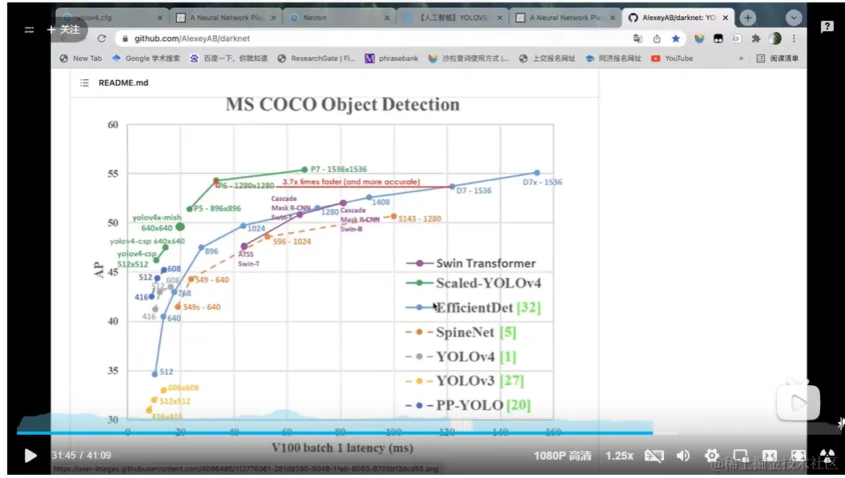
Task: Expand the tab search dropdown arrow
Action: coord(793,18)
